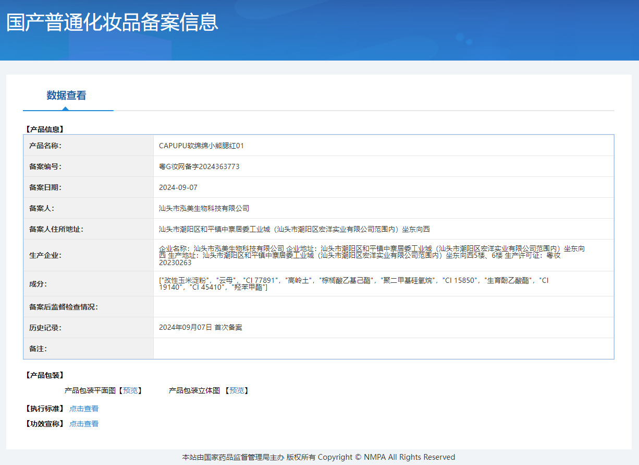
Task: Select the filing date 2024-09-07
Action: (x=178, y=187)
